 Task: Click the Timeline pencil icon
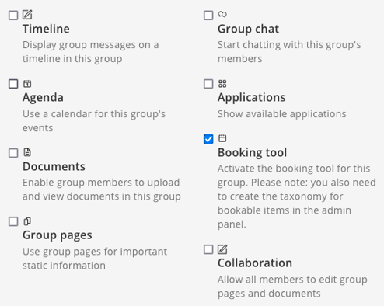[x=27, y=15]
